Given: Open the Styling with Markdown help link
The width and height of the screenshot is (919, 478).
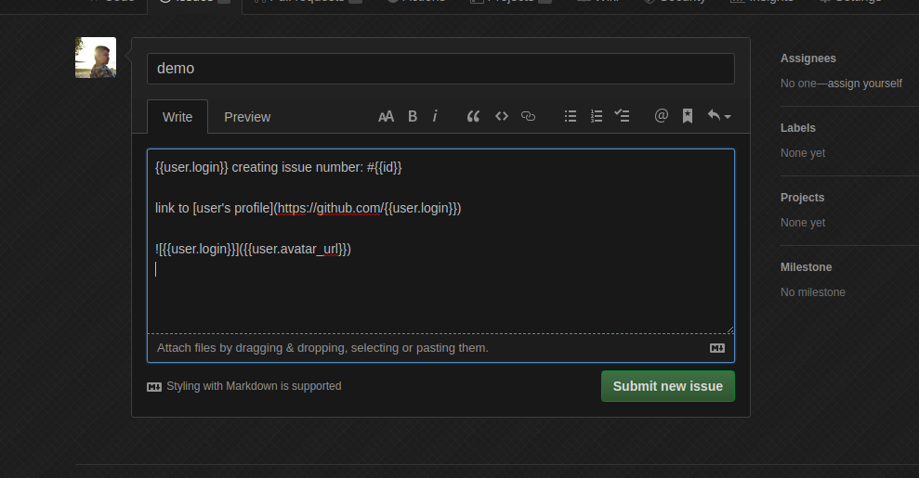Looking at the screenshot, I should click(253, 386).
